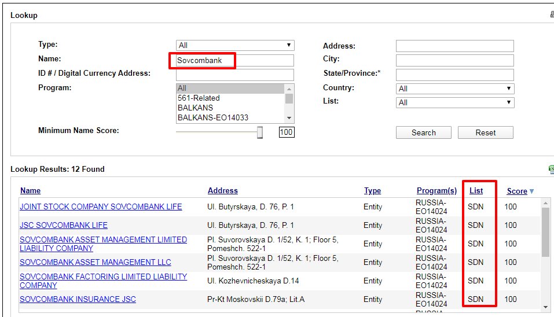
Task: Open the List dropdown in search form
Action: tap(455, 102)
